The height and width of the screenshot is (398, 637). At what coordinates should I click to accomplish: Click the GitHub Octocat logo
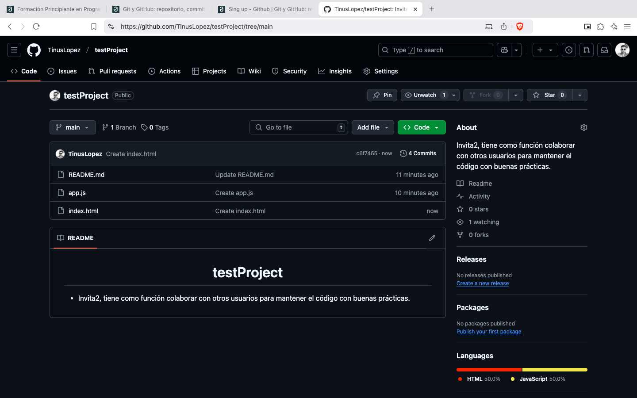[x=34, y=50]
